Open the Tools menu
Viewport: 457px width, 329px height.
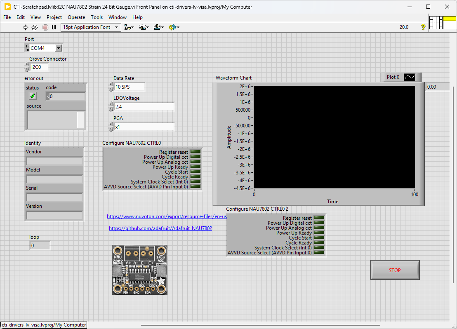(x=97, y=17)
